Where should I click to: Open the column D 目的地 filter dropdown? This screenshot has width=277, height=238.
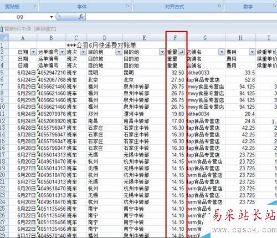click(119, 52)
